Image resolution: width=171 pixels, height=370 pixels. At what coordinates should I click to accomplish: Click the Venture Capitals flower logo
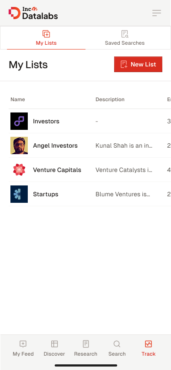coord(19,170)
